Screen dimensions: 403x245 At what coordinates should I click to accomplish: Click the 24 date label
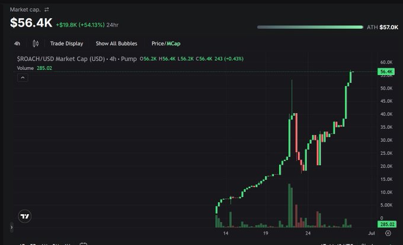pos(308,233)
